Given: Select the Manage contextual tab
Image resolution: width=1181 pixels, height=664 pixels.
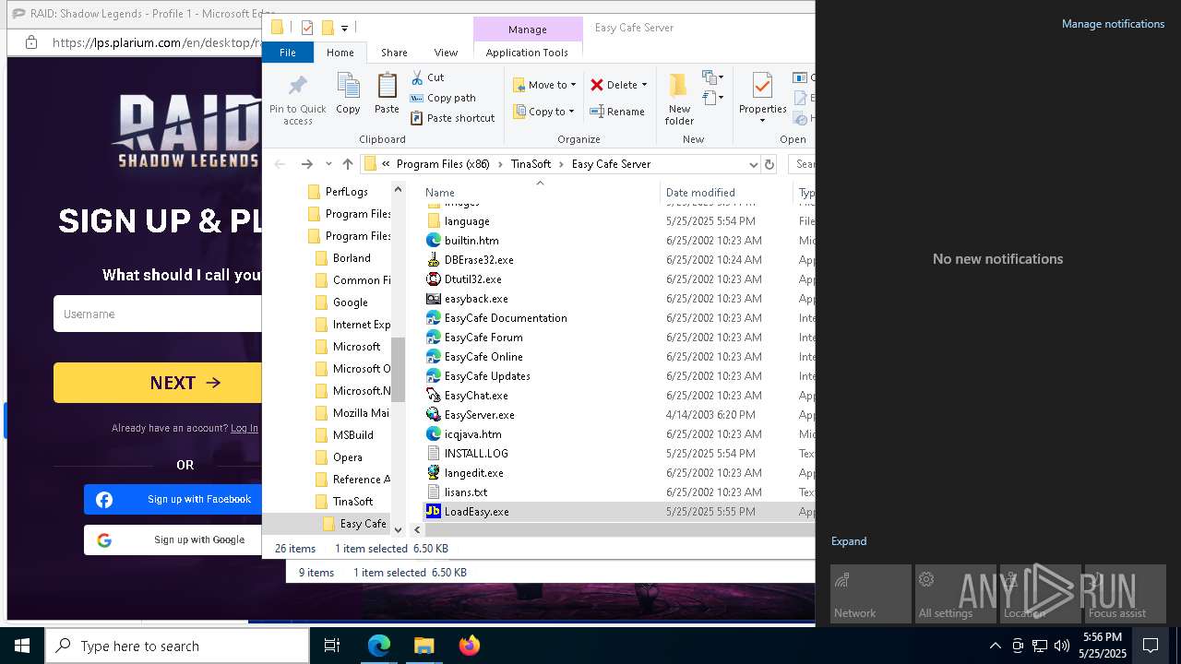Looking at the screenshot, I should pos(528,30).
